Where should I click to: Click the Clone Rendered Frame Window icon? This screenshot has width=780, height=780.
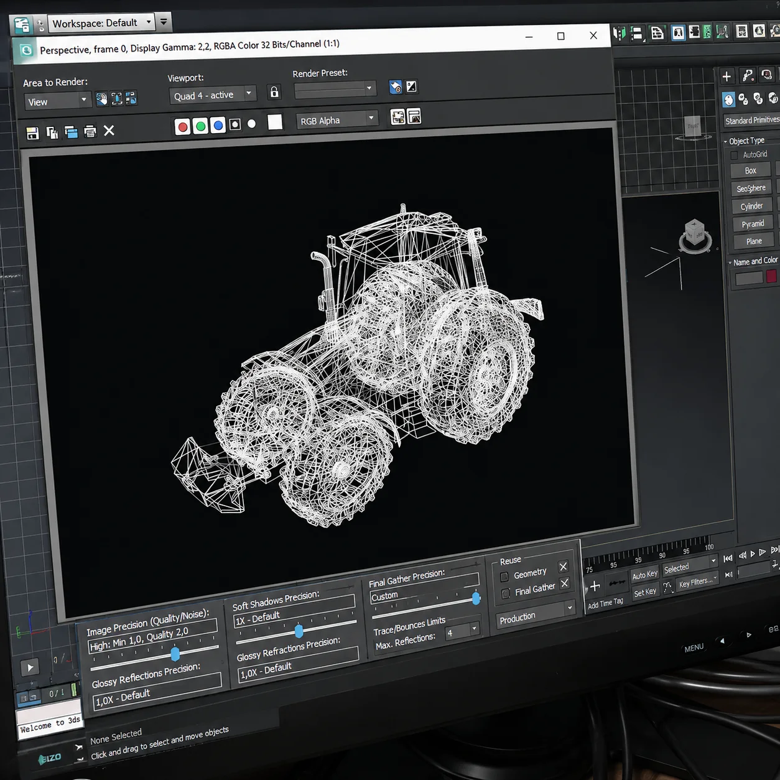[71, 132]
